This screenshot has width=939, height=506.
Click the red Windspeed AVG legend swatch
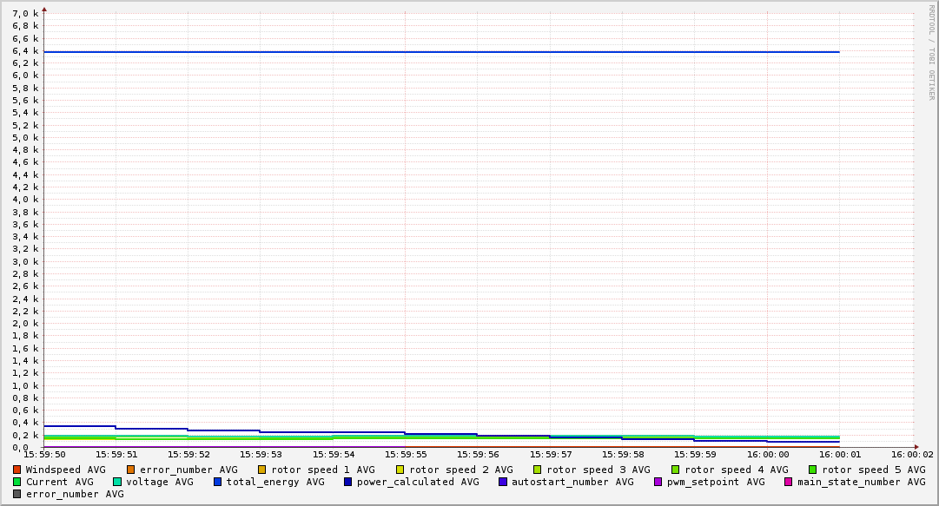point(17,470)
